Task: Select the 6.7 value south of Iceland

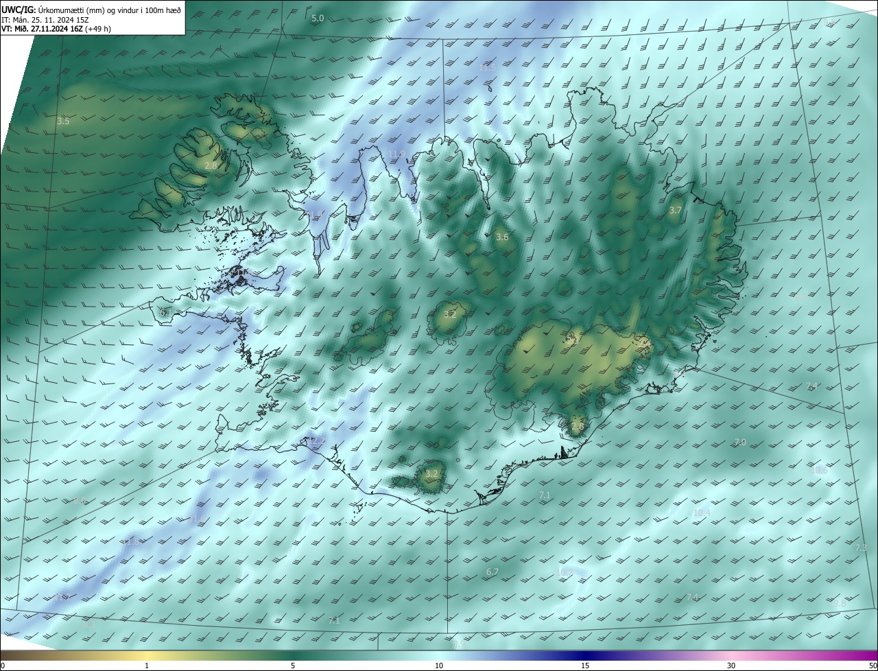Action: [x=492, y=572]
